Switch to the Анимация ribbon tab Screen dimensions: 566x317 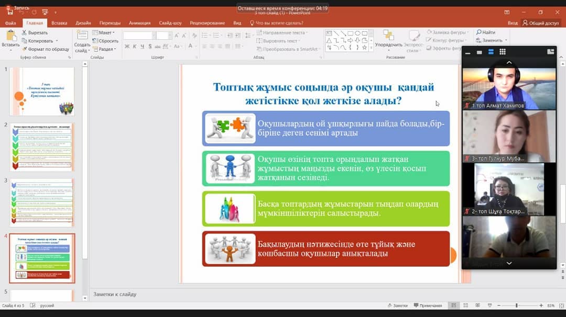coord(140,22)
